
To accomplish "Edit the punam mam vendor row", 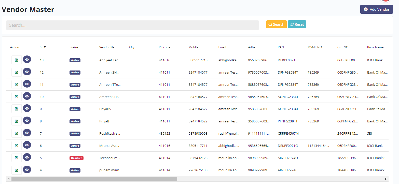I will pos(17,170).
